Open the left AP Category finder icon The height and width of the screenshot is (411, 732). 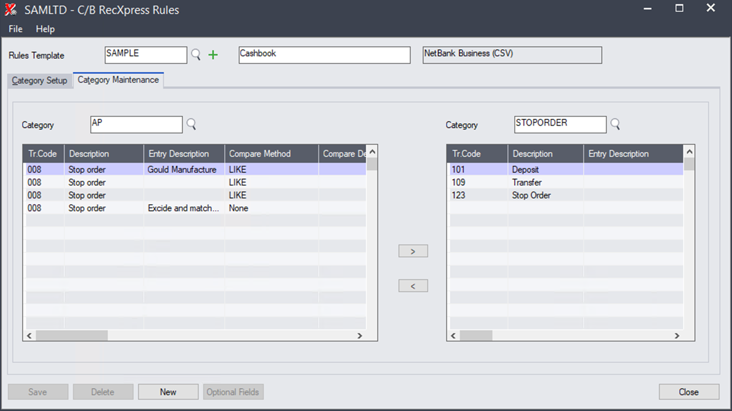tap(191, 124)
